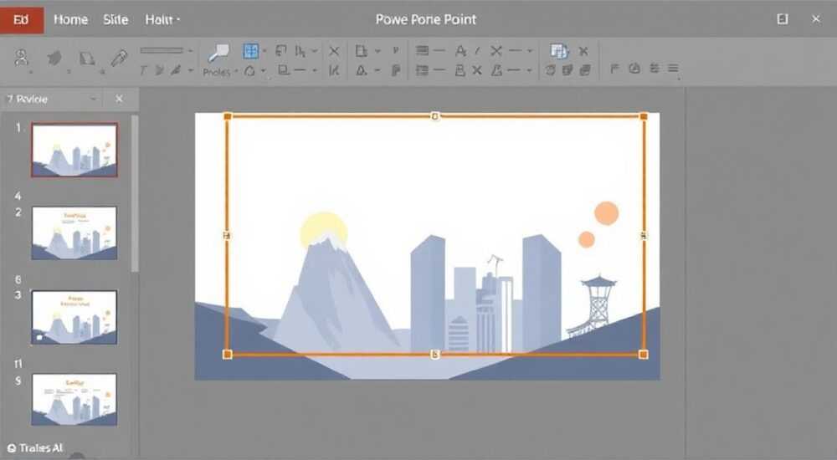Expand the Pnoles dropdown arrow
Image resolution: width=837 pixels, height=460 pixels.
click(235, 71)
